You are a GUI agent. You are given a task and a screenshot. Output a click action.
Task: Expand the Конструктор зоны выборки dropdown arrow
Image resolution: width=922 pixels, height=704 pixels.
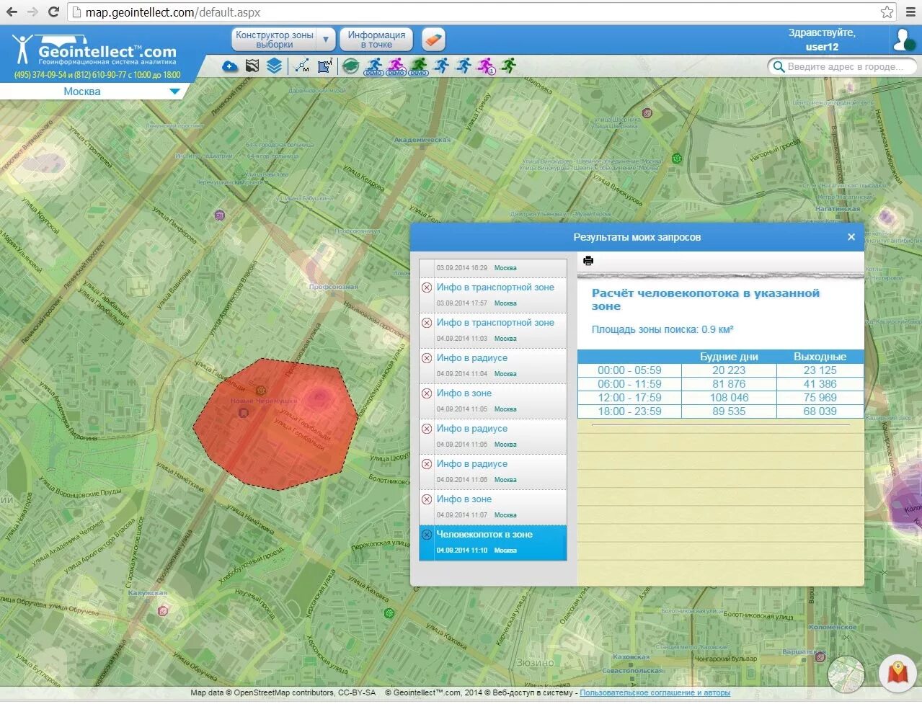(x=327, y=40)
